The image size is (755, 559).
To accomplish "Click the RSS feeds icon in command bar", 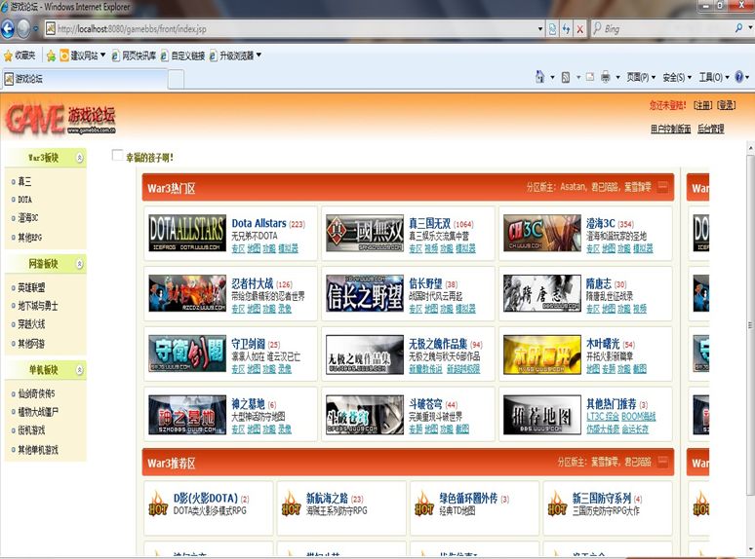I will point(566,77).
